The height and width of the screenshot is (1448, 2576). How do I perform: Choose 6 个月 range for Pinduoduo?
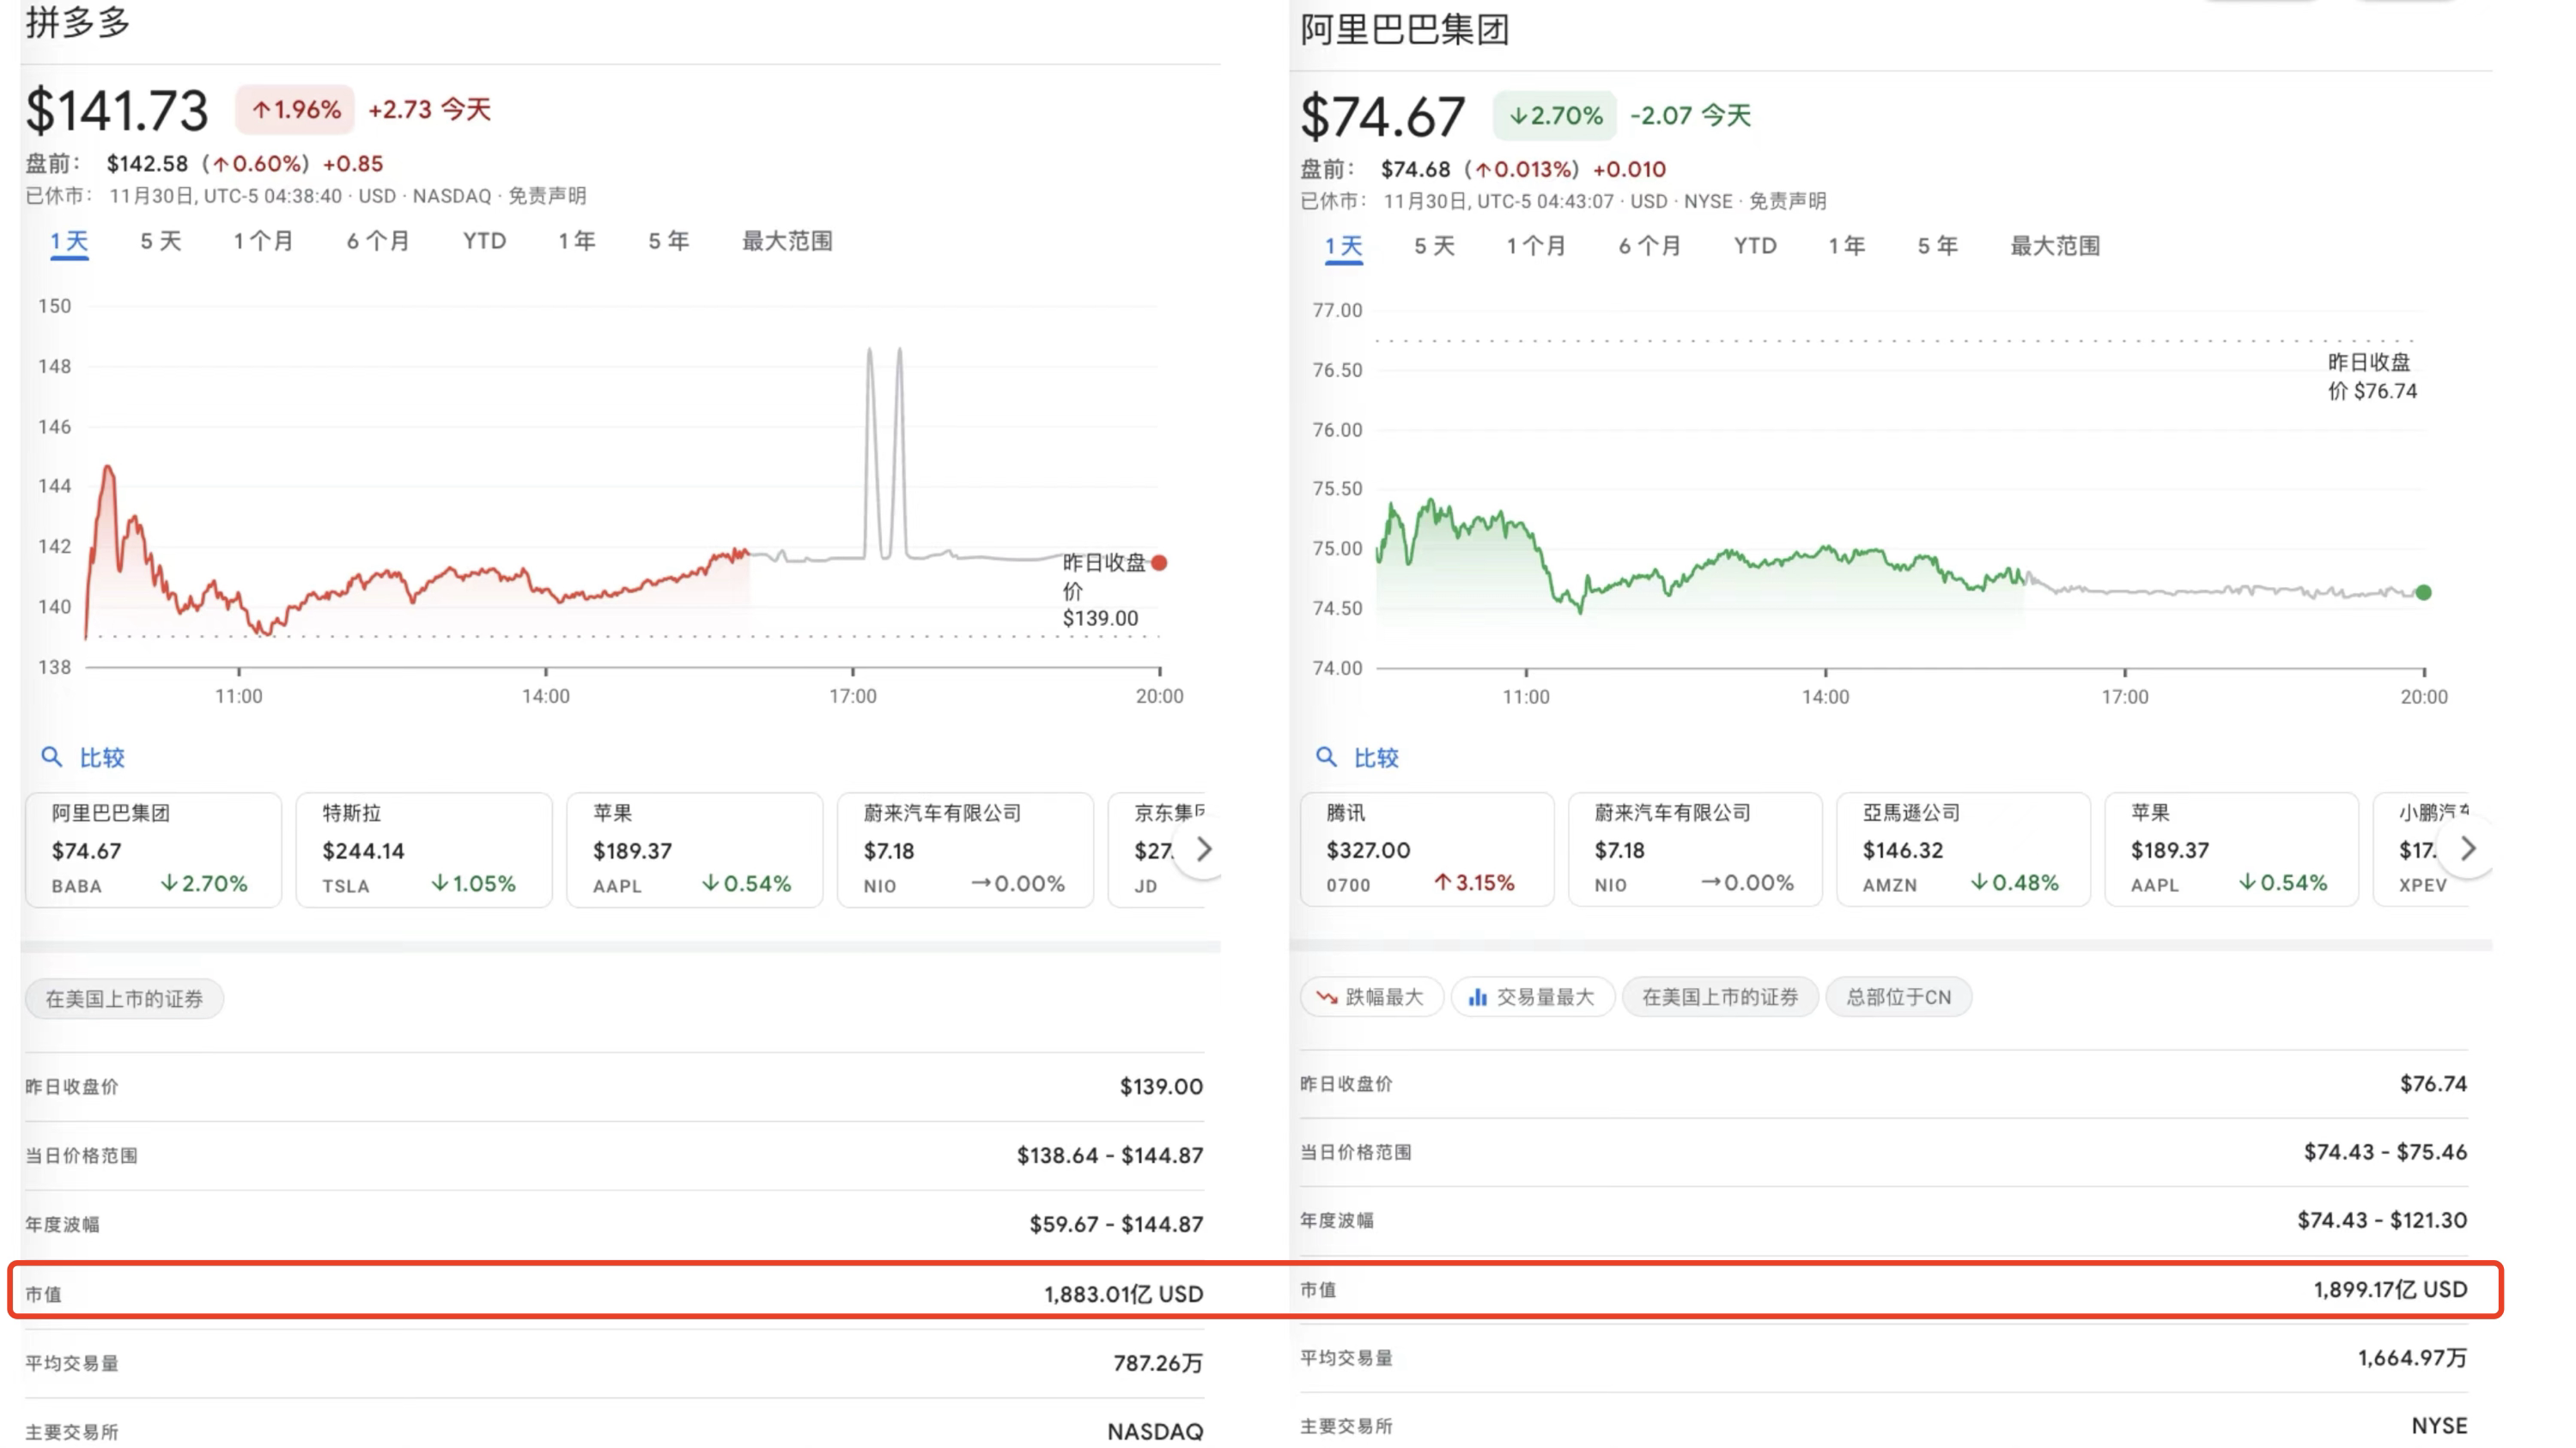[x=378, y=241]
